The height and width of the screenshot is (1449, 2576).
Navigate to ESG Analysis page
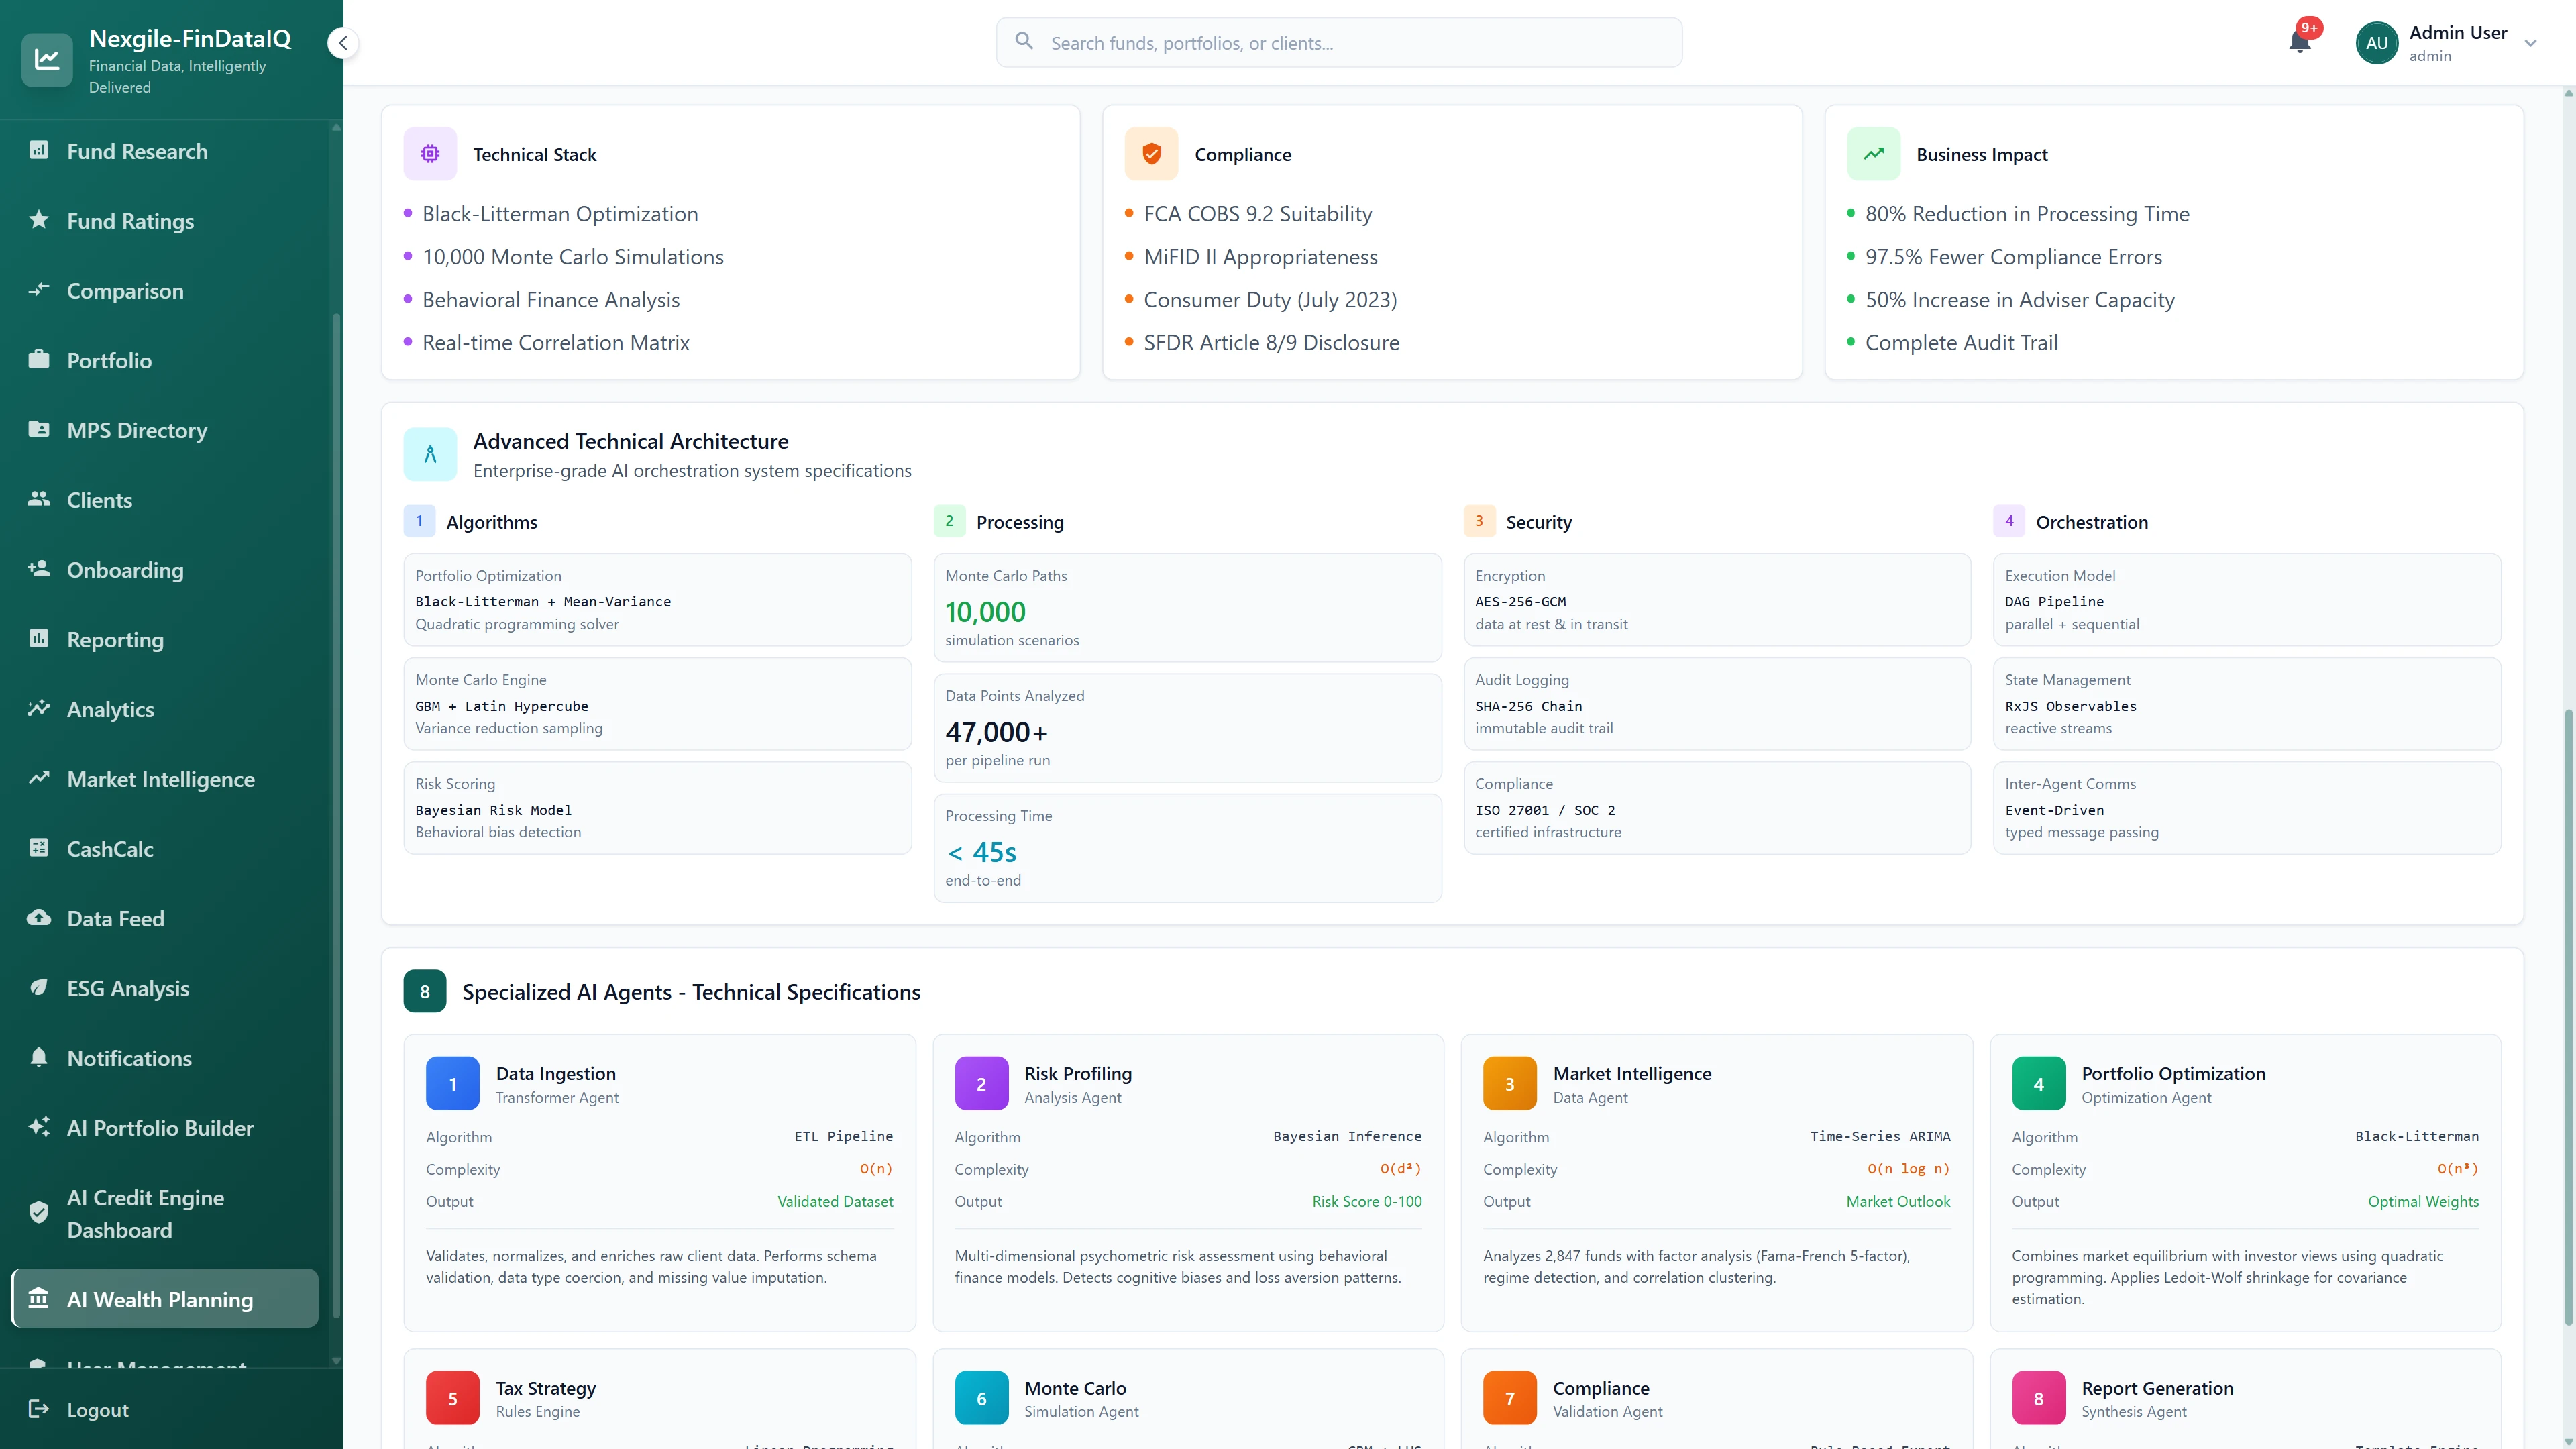[127, 988]
